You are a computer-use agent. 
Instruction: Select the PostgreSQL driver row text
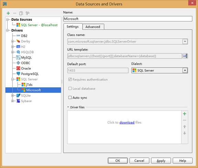pyautogui.click(x=30, y=74)
